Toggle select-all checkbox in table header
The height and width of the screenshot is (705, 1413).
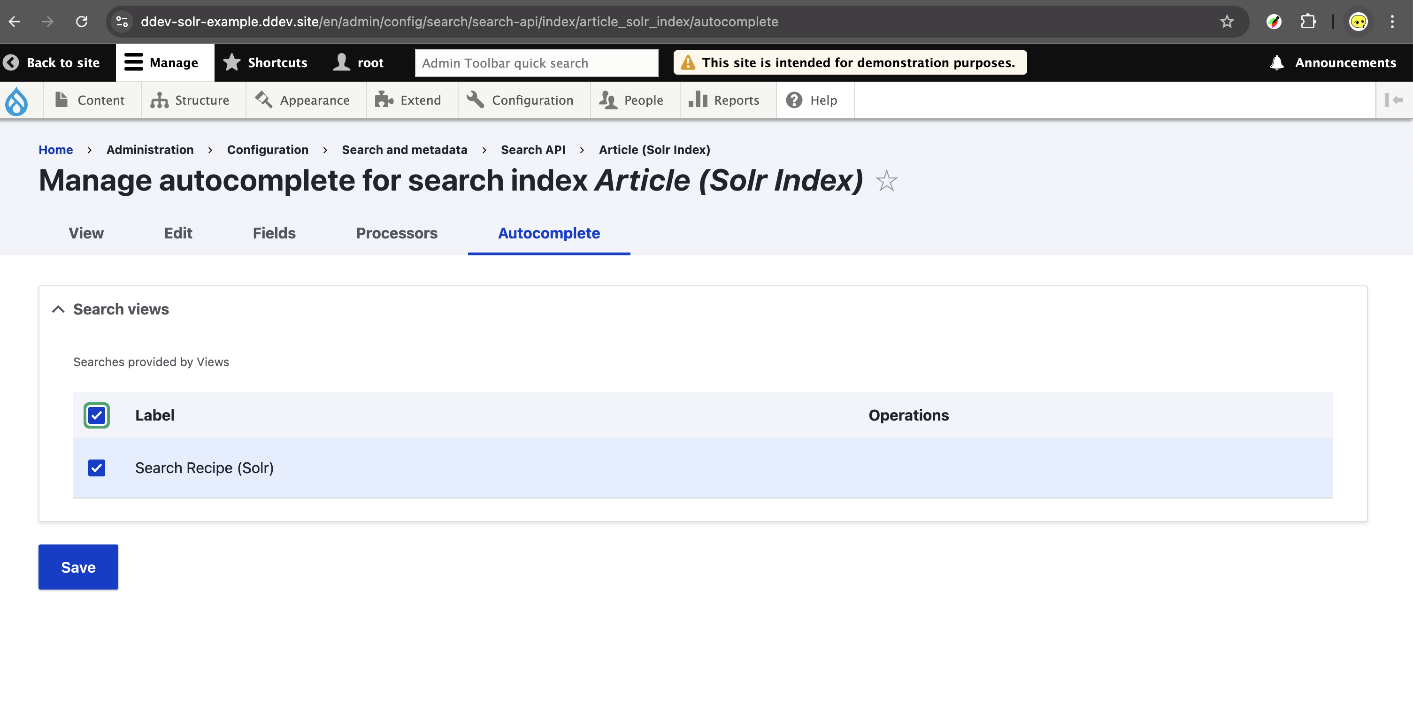(97, 415)
